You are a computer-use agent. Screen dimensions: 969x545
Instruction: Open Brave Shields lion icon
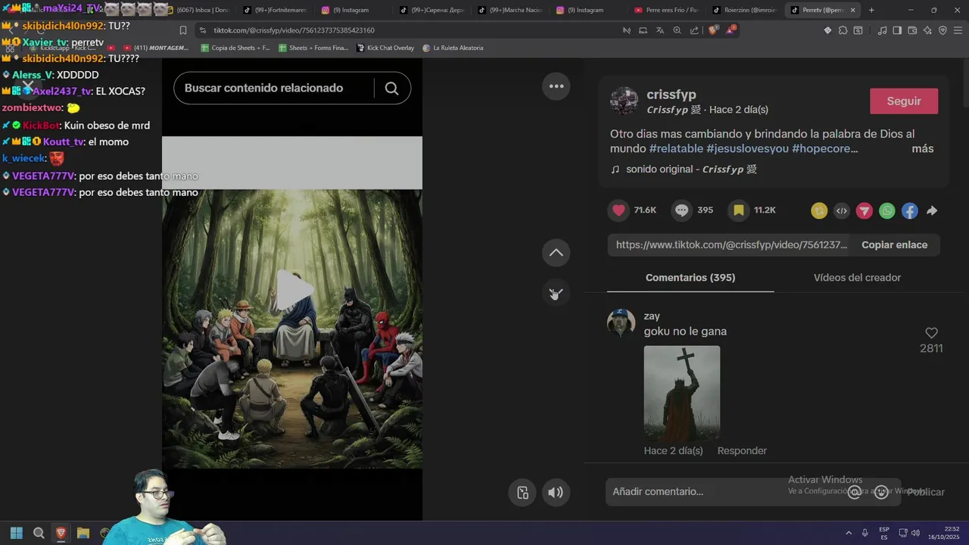(713, 30)
